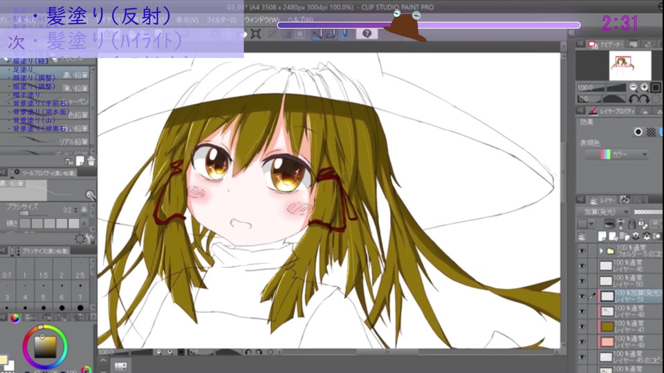Expand the 硬さ hardness options arrow
664x373 pixels.
84,223
